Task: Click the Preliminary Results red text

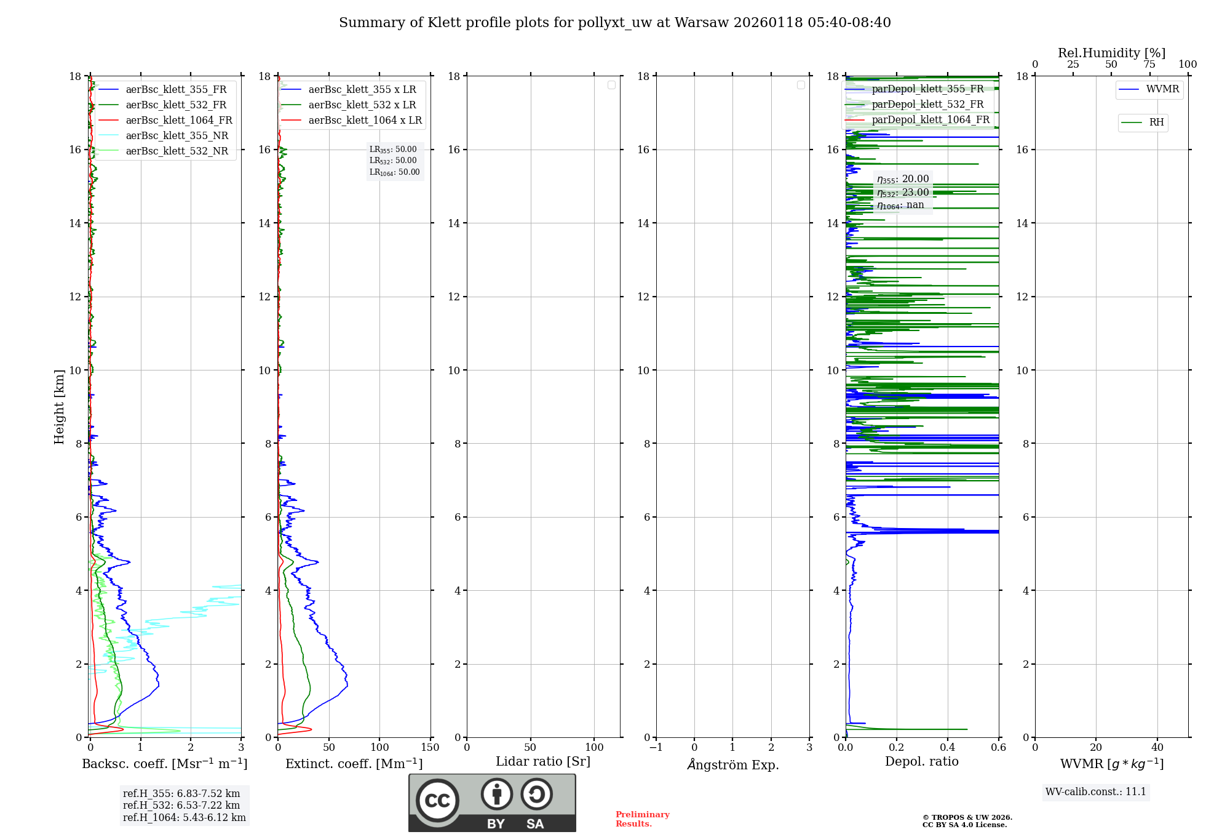Action: coord(642,819)
